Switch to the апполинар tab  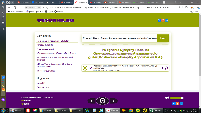point(38,2)
